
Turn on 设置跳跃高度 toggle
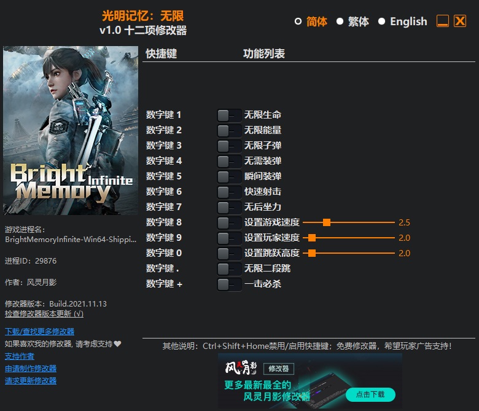[x=229, y=253]
